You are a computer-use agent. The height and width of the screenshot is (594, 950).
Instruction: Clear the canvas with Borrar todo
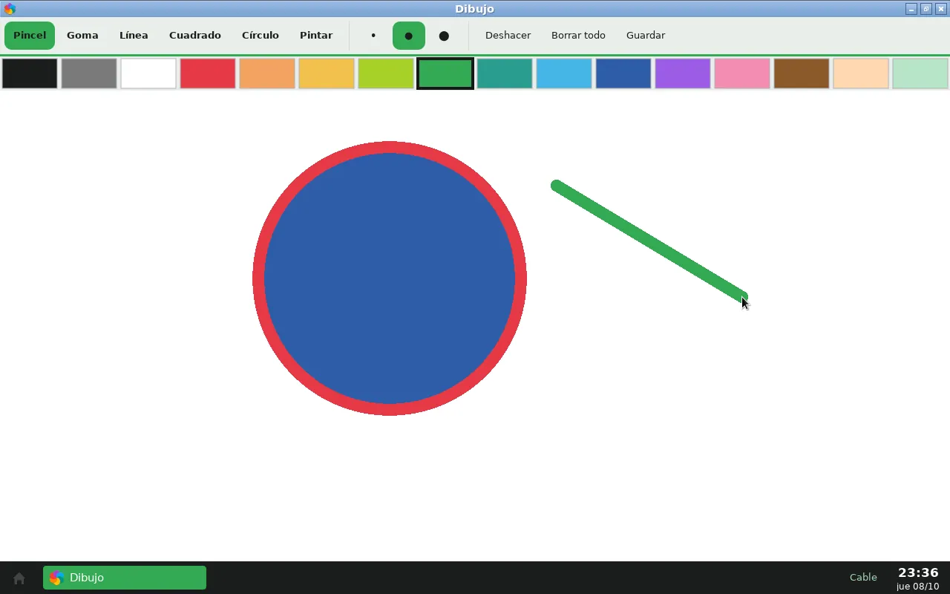578,36
